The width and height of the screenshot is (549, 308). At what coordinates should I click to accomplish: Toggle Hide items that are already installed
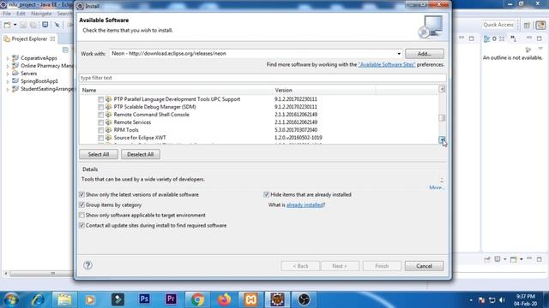pos(267,194)
